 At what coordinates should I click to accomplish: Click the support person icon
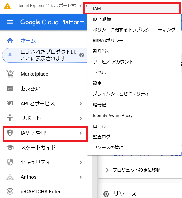(10, 118)
